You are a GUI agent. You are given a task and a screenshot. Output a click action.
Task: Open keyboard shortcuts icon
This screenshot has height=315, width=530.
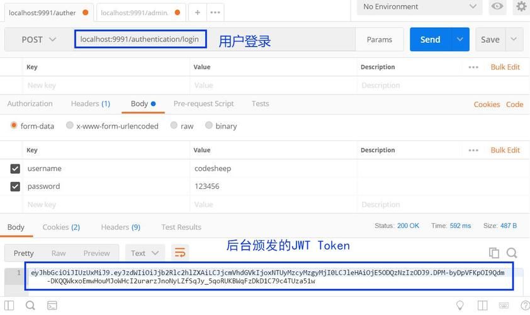click(504, 306)
